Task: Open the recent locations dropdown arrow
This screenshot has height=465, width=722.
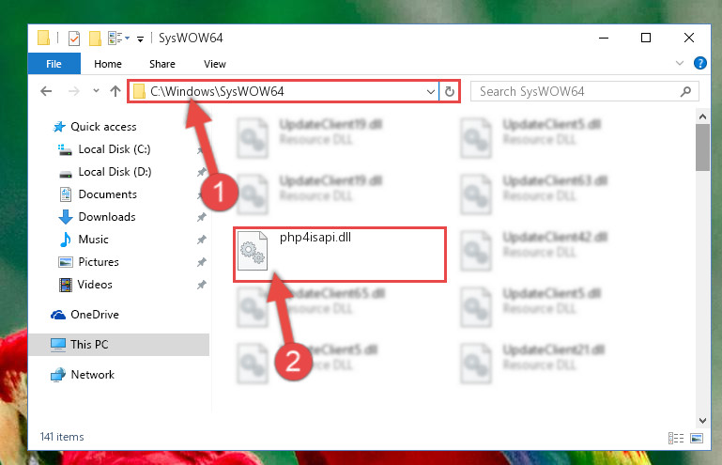Action: point(96,91)
